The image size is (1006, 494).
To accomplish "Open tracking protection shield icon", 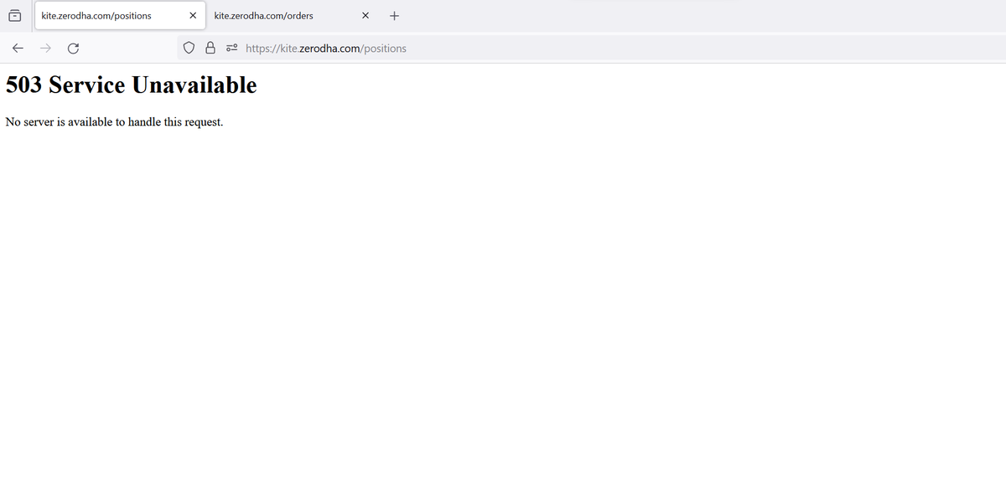I will 189,49.
